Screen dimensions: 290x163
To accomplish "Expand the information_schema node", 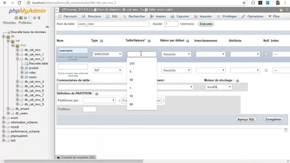I will [x=3, y=122].
